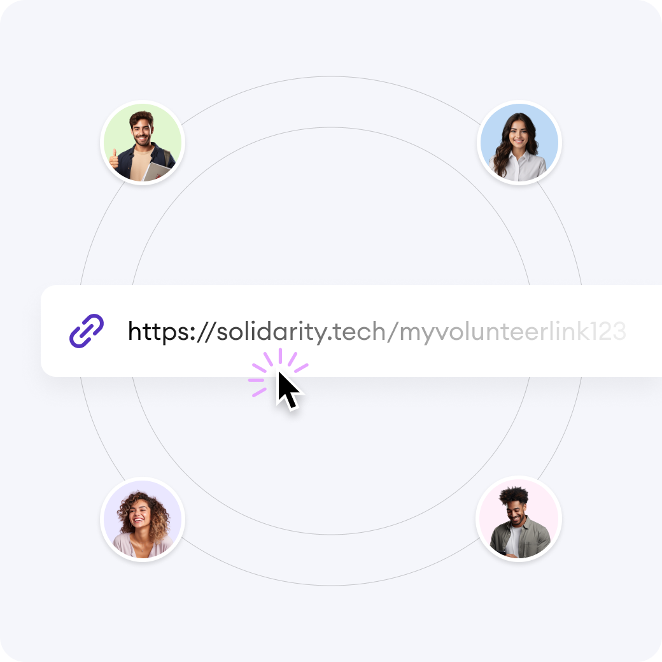Click the pink click-burst lines above cursor
The width and height of the screenshot is (662, 662).
click(x=278, y=372)
